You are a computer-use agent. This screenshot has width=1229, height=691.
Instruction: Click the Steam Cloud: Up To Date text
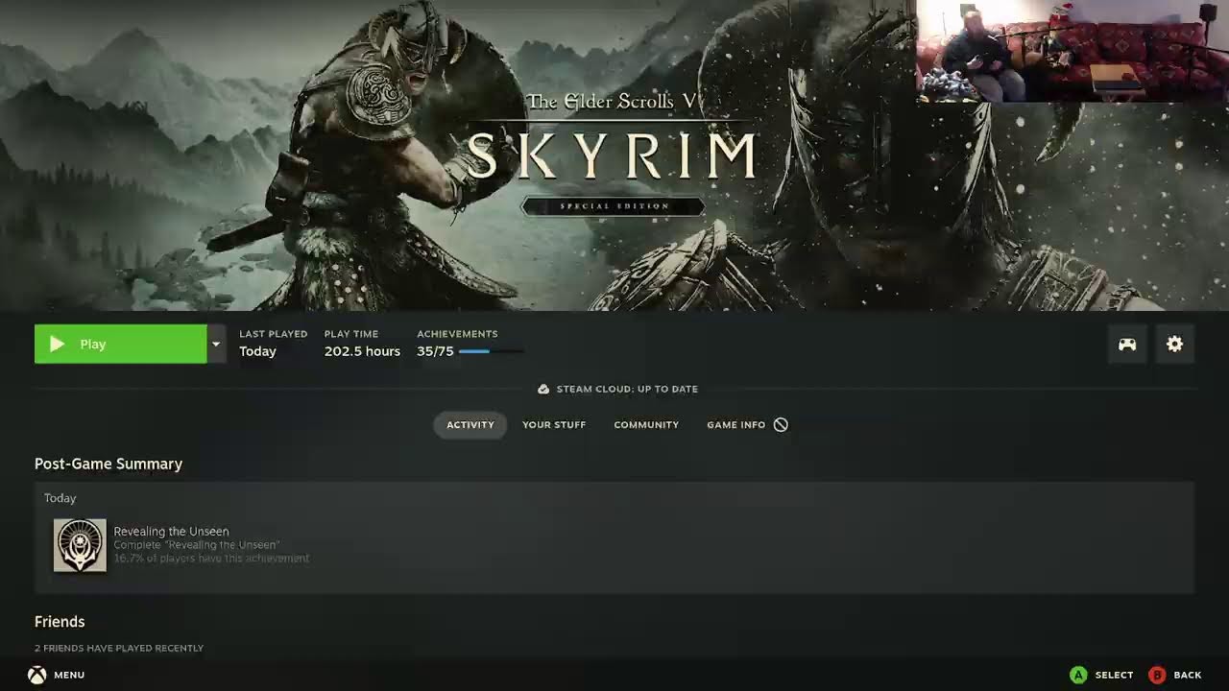627,389
